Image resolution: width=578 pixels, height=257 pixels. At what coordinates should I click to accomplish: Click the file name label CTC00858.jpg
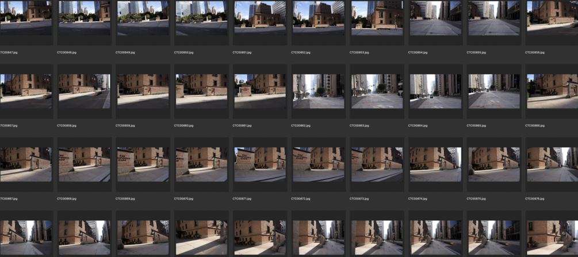(x=67, y=125)
